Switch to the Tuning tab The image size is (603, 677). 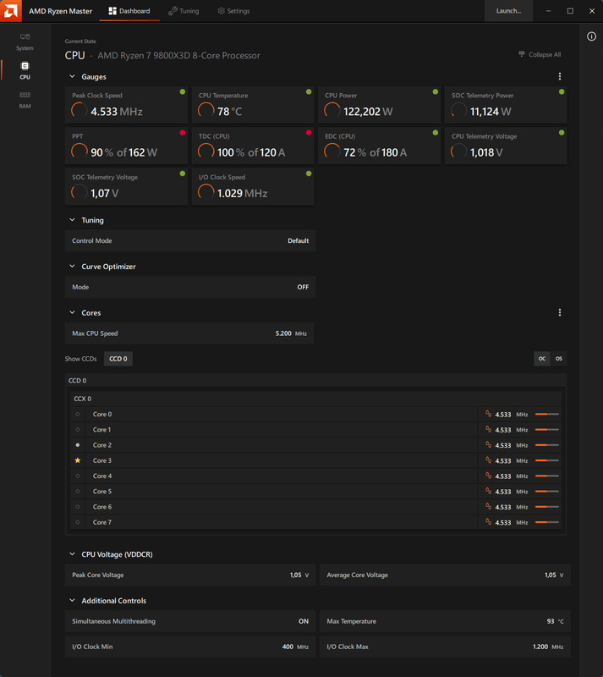pos(184,11)
